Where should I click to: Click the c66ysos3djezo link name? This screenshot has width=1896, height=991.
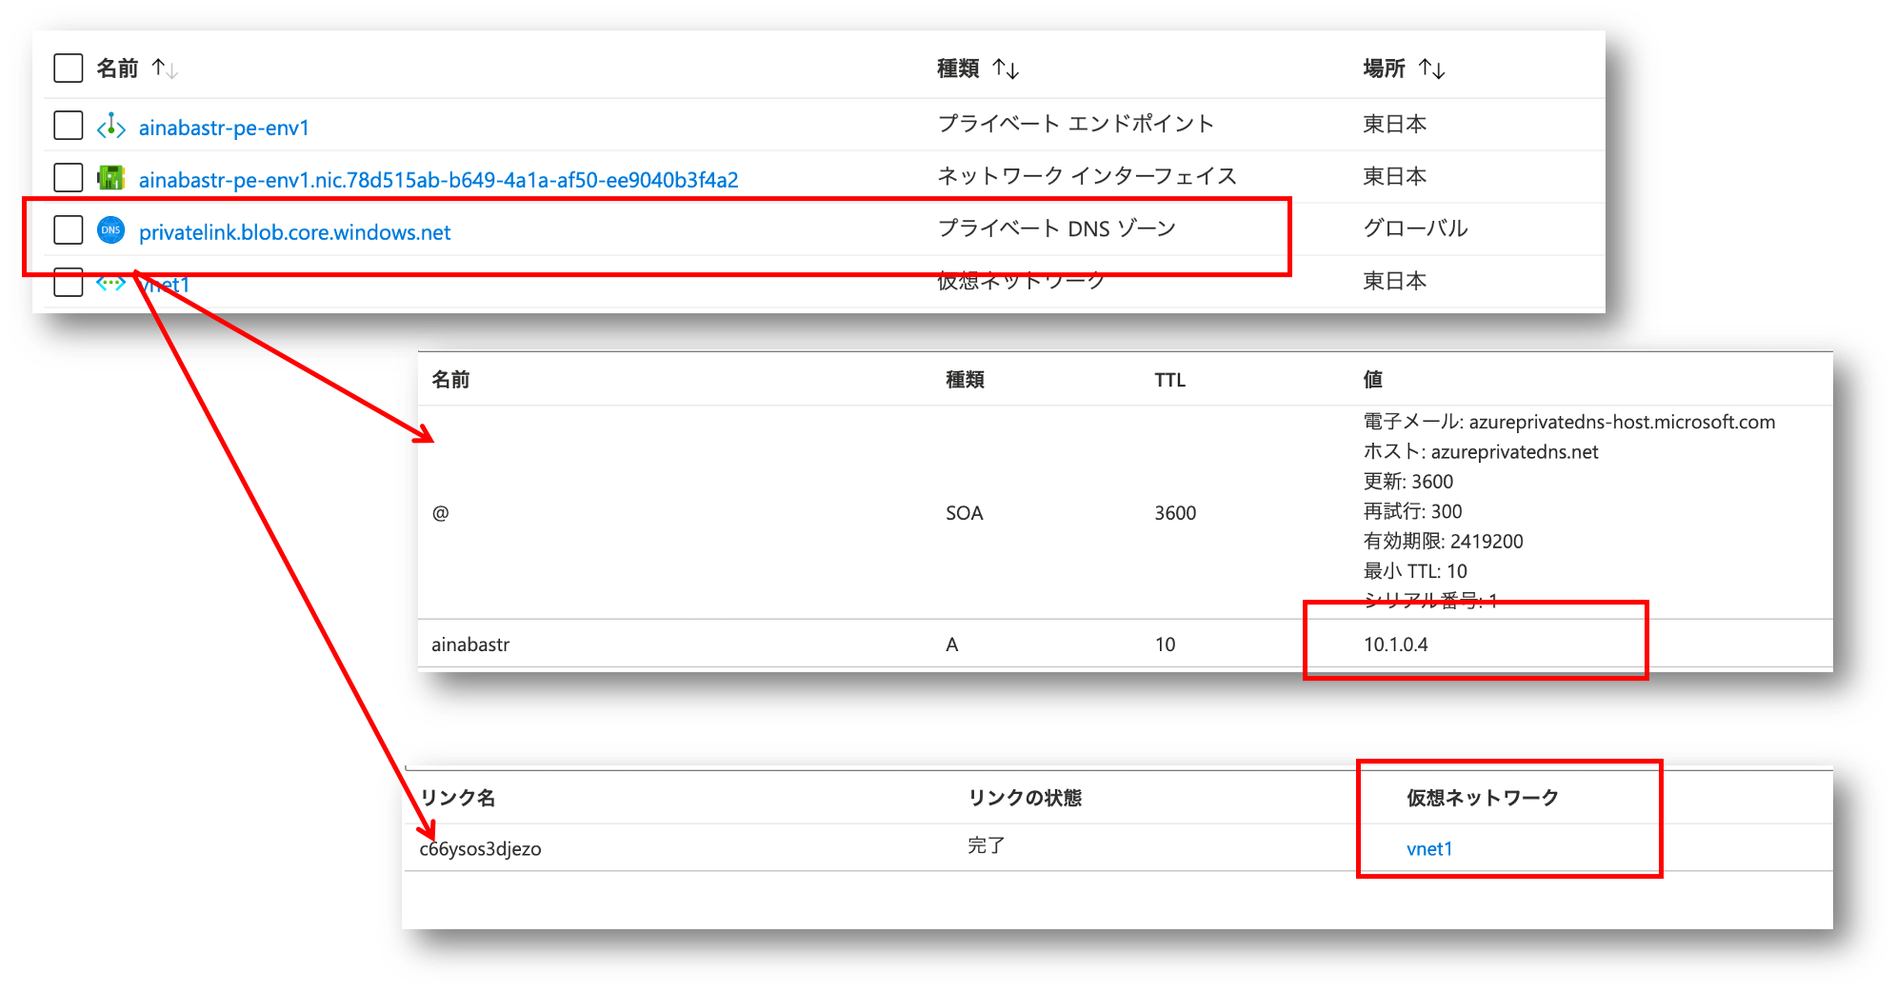480,849
